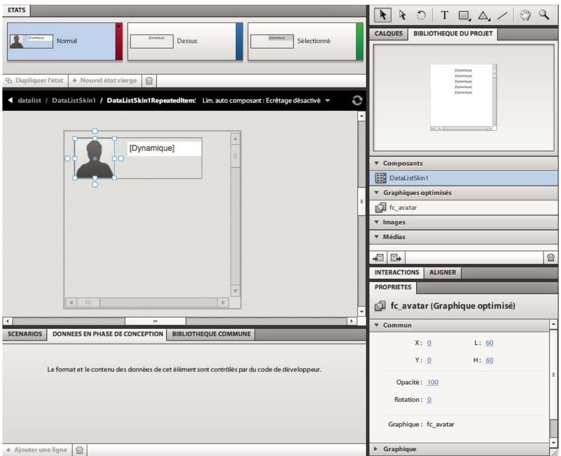561x456 pixels.
Task: Activate the Hand pan tool
Action: tap(525, 15)
